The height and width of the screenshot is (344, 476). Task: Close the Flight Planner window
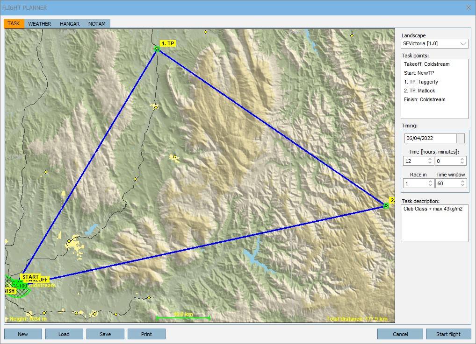tap(469, 7)
